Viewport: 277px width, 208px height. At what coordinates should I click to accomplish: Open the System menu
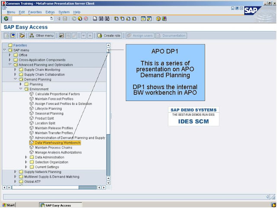click(x=64, y=12)
